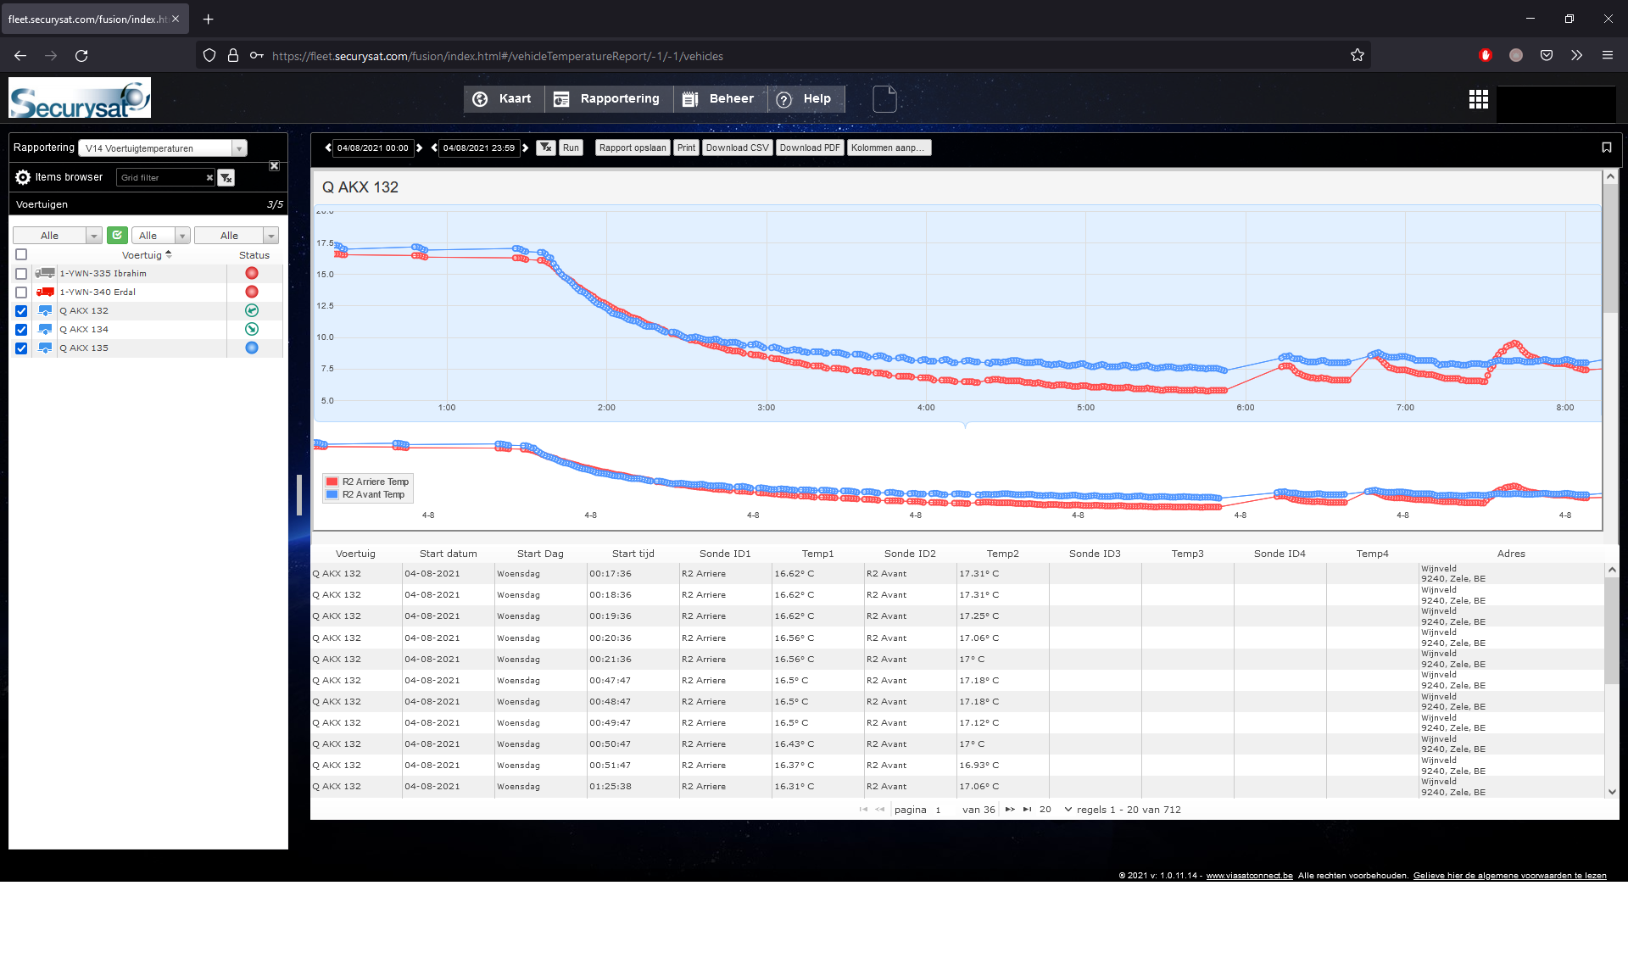Click Kolommen aanp... button
The height and width of the screenshot is (958, 1628).
click(x=889, y=148)
